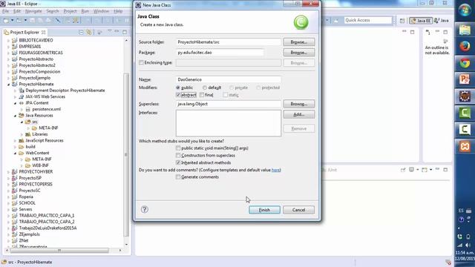The height and width of the screenshot is (267, 475).
Task: Collapse the Java Resources node
Action: pyautogui.click(x=15, y=116)
